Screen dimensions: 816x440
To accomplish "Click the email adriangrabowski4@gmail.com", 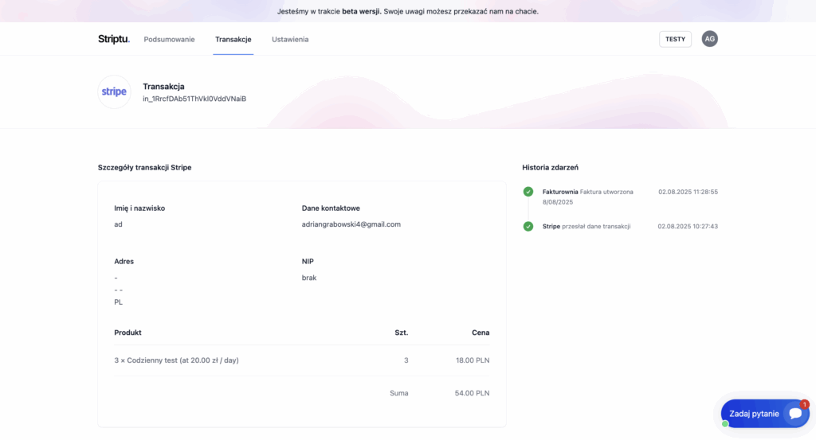I will tap(351, 224).
